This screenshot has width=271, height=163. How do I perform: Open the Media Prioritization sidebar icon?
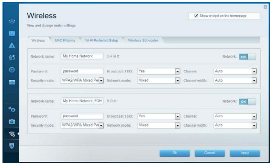pyautogui.click(x=12, y=58)
